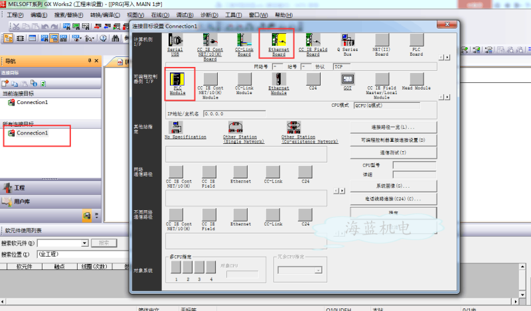
Task: Click the GOT interface icon
Action: click(x=347, y=78)
